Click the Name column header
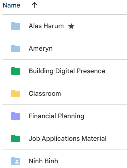 click(12, 5)
